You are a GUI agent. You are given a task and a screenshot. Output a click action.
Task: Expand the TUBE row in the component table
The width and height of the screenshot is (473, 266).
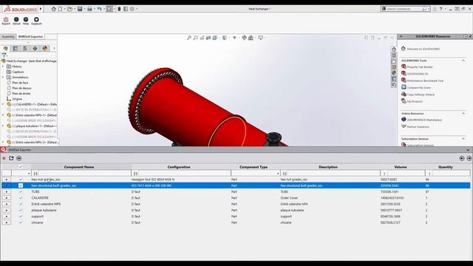[7, 192]
